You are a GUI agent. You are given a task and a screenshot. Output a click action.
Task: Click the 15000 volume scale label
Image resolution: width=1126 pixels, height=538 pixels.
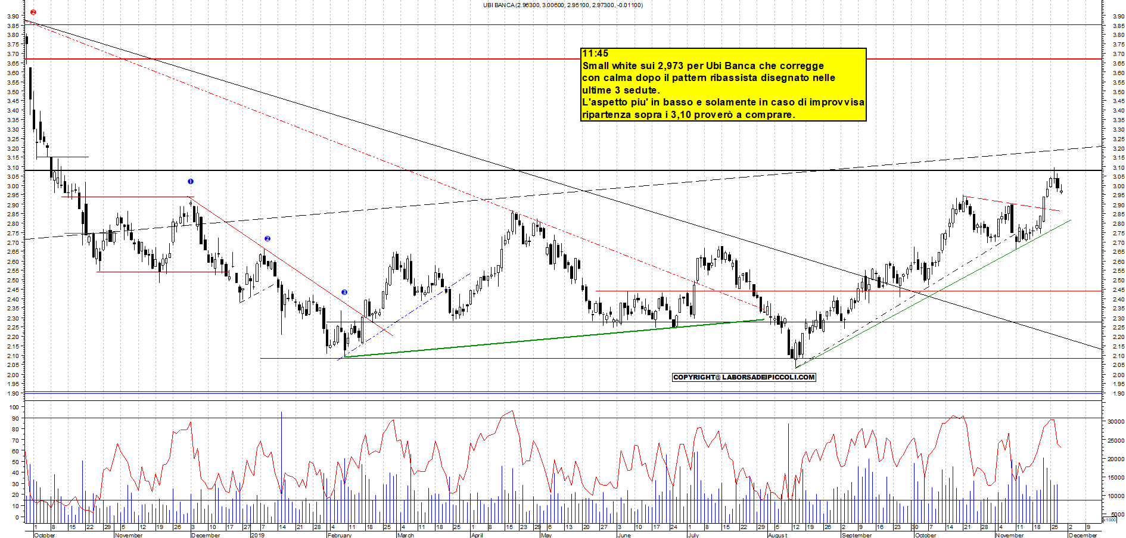coord(1116,477)
